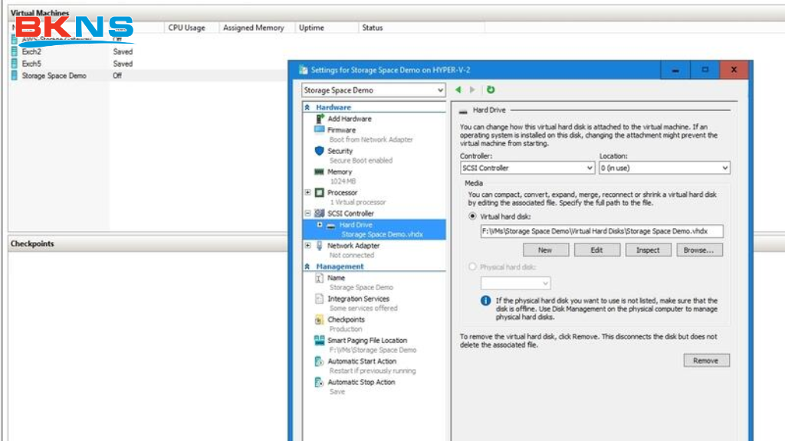
Task: Open the Controller dropdown
Action: tap(527, 168)
